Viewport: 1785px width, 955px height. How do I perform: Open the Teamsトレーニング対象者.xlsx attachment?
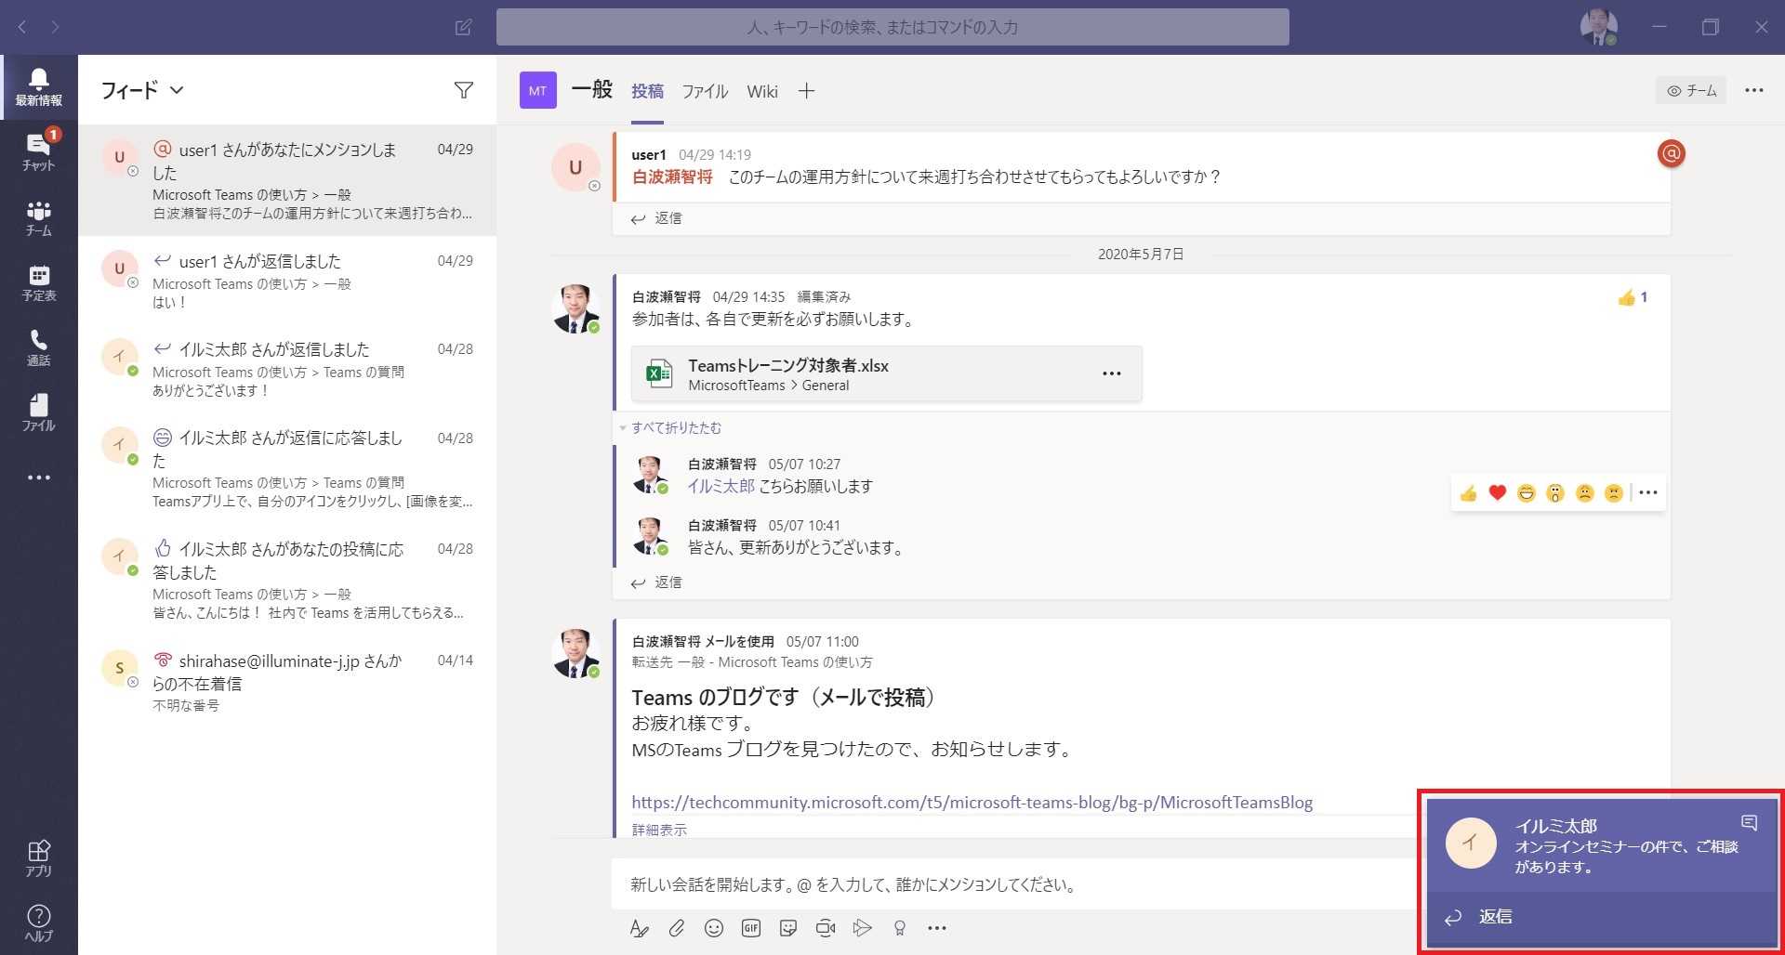(x=886, y=374)
